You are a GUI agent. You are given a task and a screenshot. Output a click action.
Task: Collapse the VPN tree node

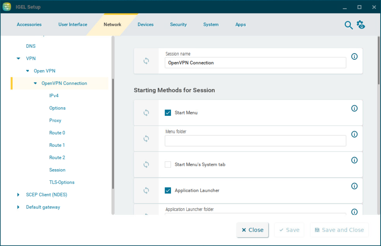pos(19,58)
